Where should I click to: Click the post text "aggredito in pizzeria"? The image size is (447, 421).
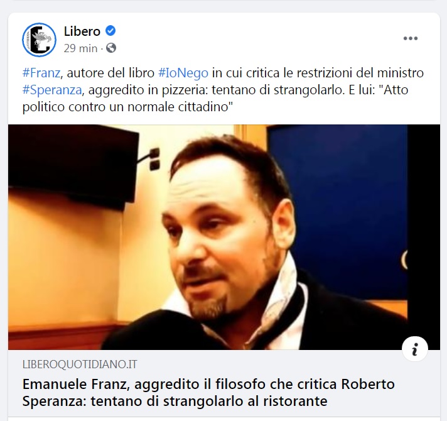coord(148,90)
